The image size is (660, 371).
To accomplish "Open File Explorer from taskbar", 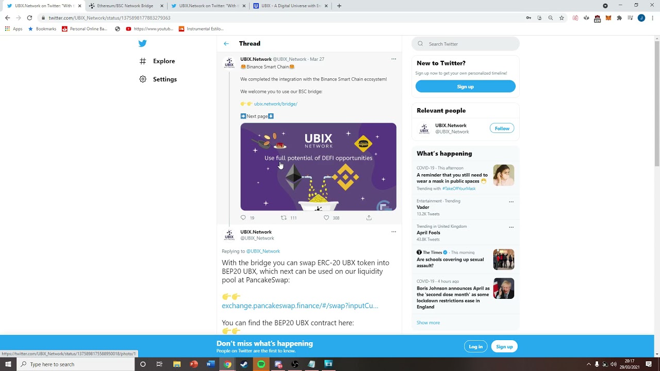I will click(177, 364).
